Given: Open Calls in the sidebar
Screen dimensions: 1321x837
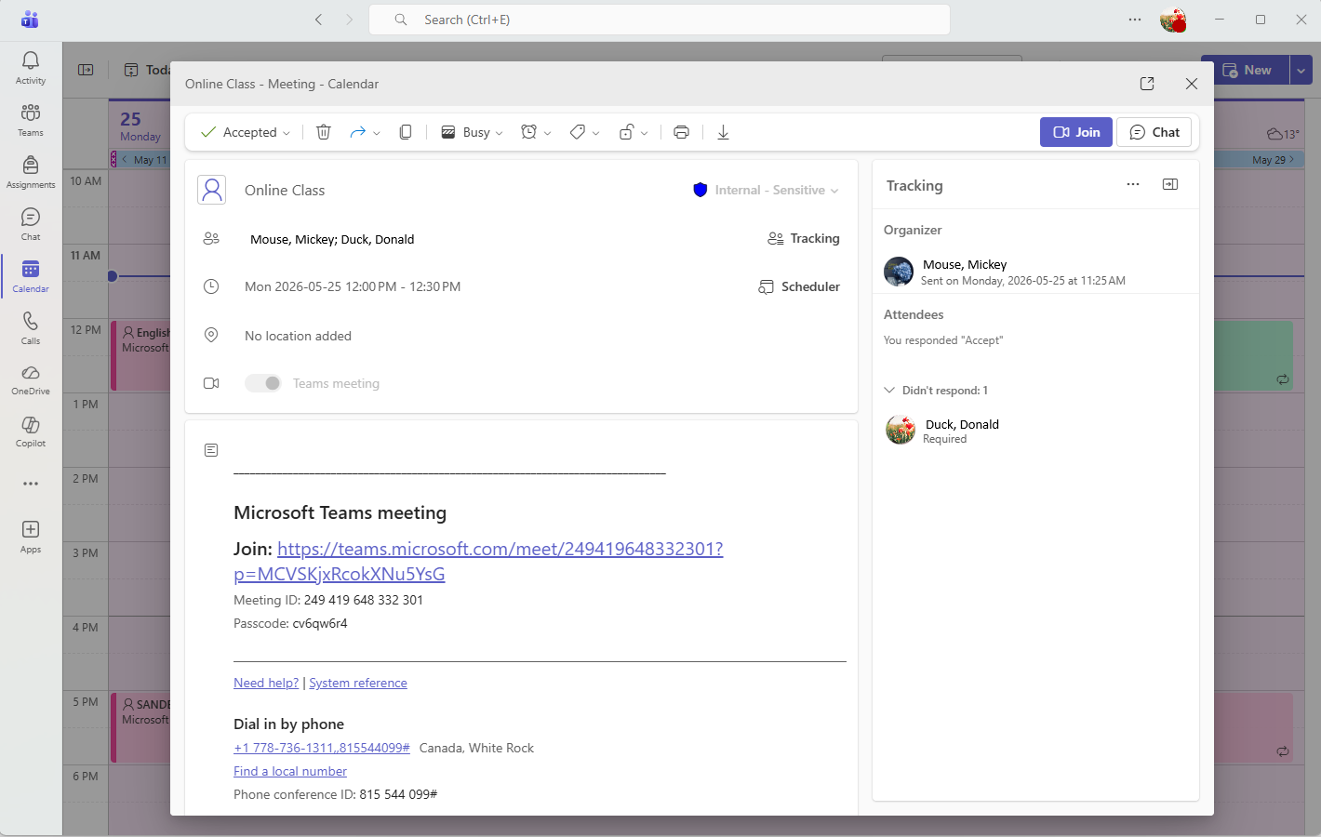Looking at the screenshot, I should (x=31, y=328).
